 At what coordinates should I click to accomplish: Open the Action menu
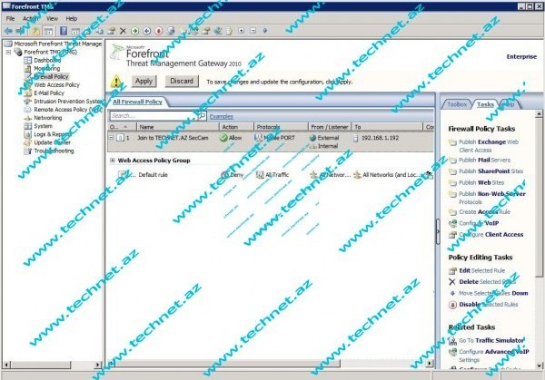[x=31, y=17]
